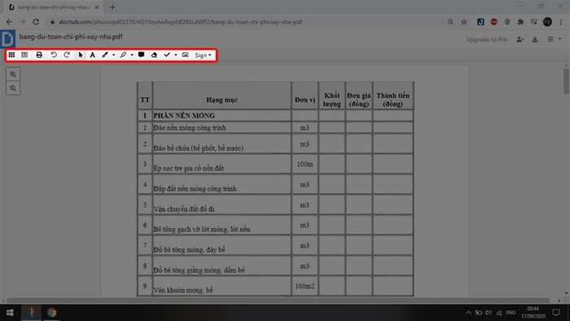570x321 pixels.
Task: Open the DocHub hamburger menu
Action: (550, 39)
